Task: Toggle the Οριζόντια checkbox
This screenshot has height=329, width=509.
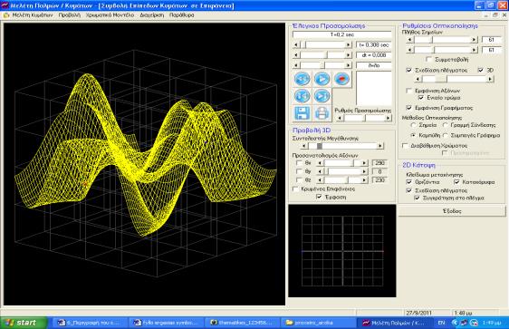Action: point(409,182)
